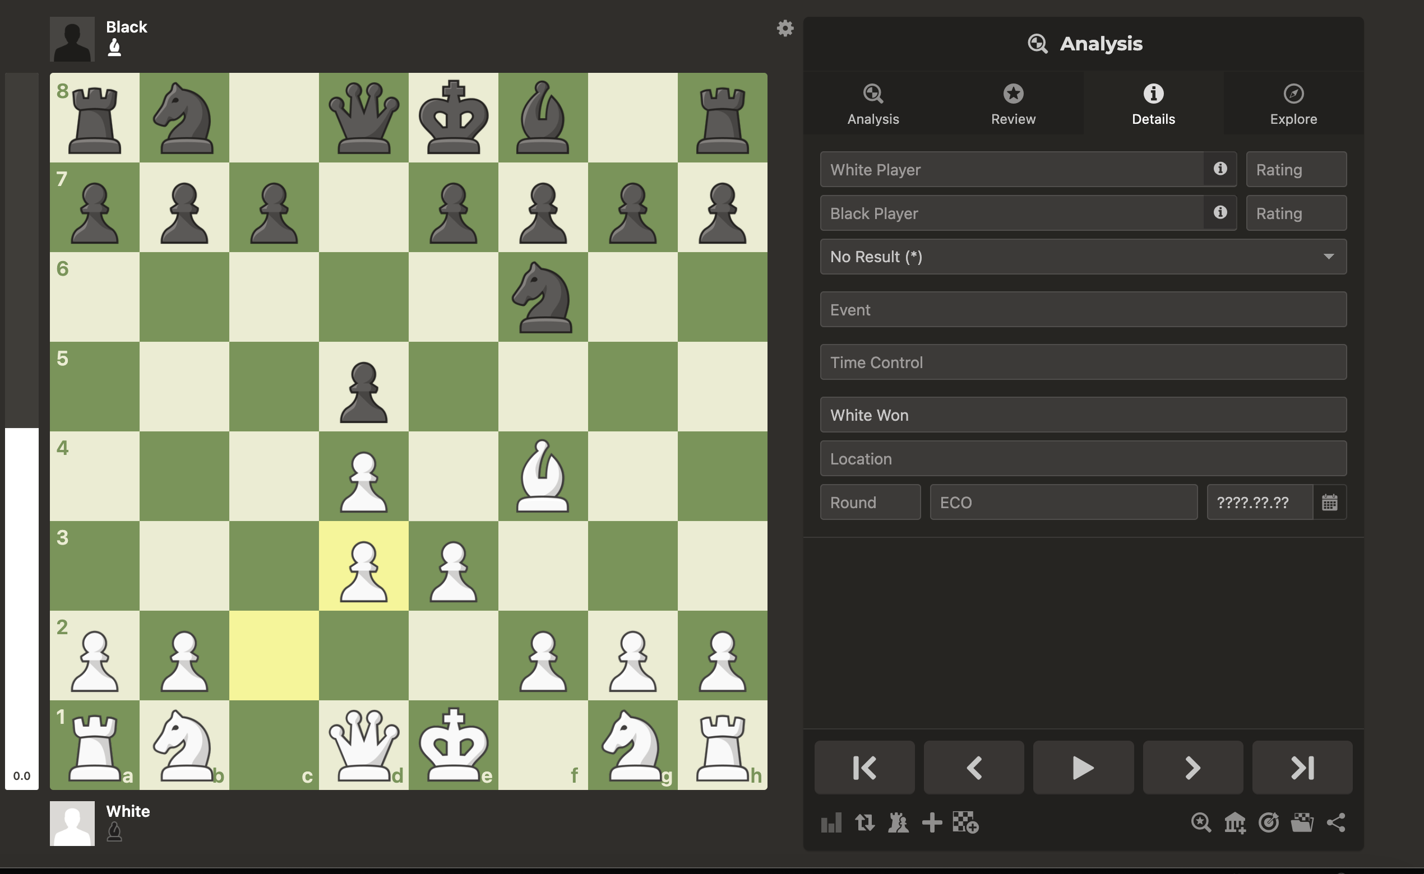The width and height of the screenshot is (1424, 874).
Task: Switch to the Explore tab
Action: 1293,104
